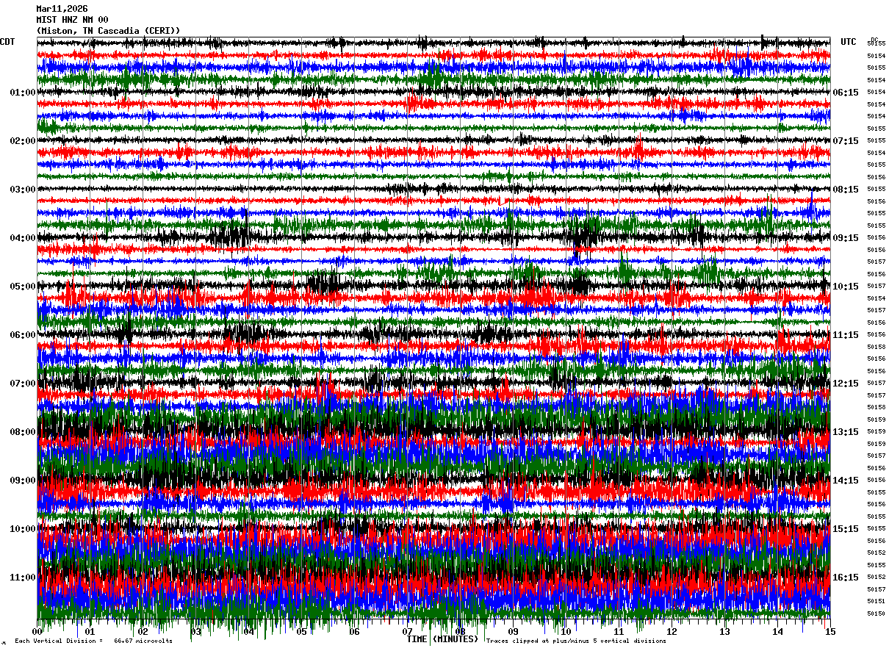
Task: Click the 11:15 UTC time label
Action: coord(846,335)
